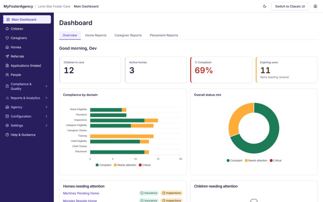Go to Referrals in sidebar
The height and width of the screenshot is (202, 323).
[27, 56]
